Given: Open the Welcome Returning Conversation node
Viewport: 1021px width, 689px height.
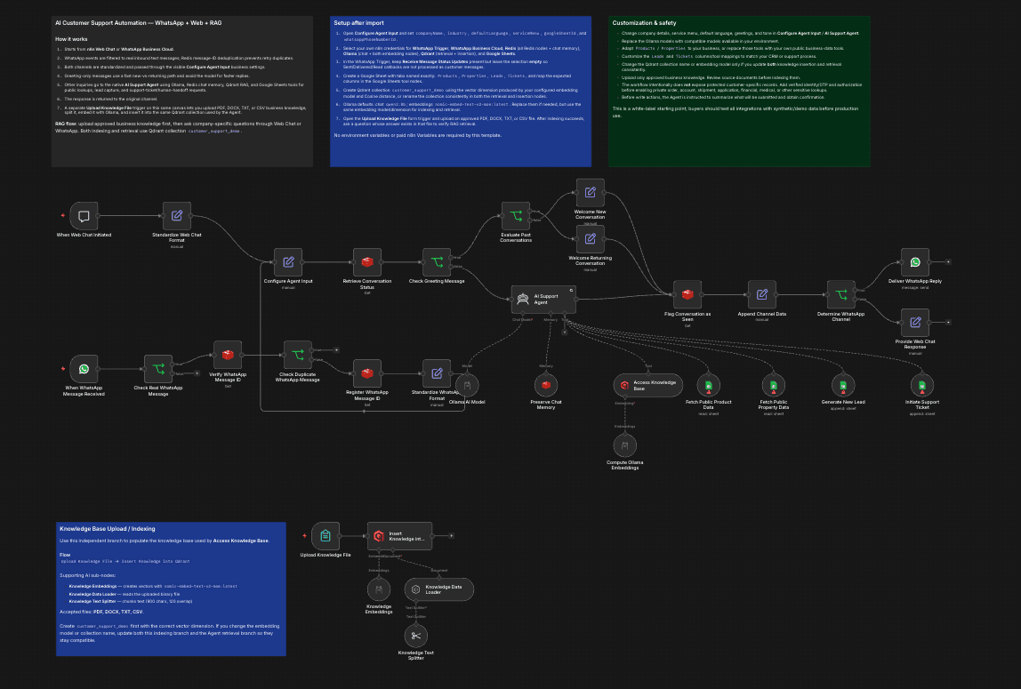Looking at the screenshot, I should (x=590, y=239).
